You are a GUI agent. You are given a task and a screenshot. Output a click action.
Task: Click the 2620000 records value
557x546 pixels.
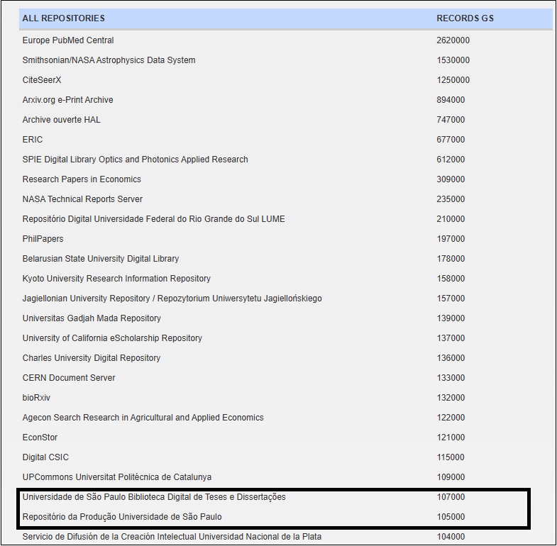pos(453,40)
